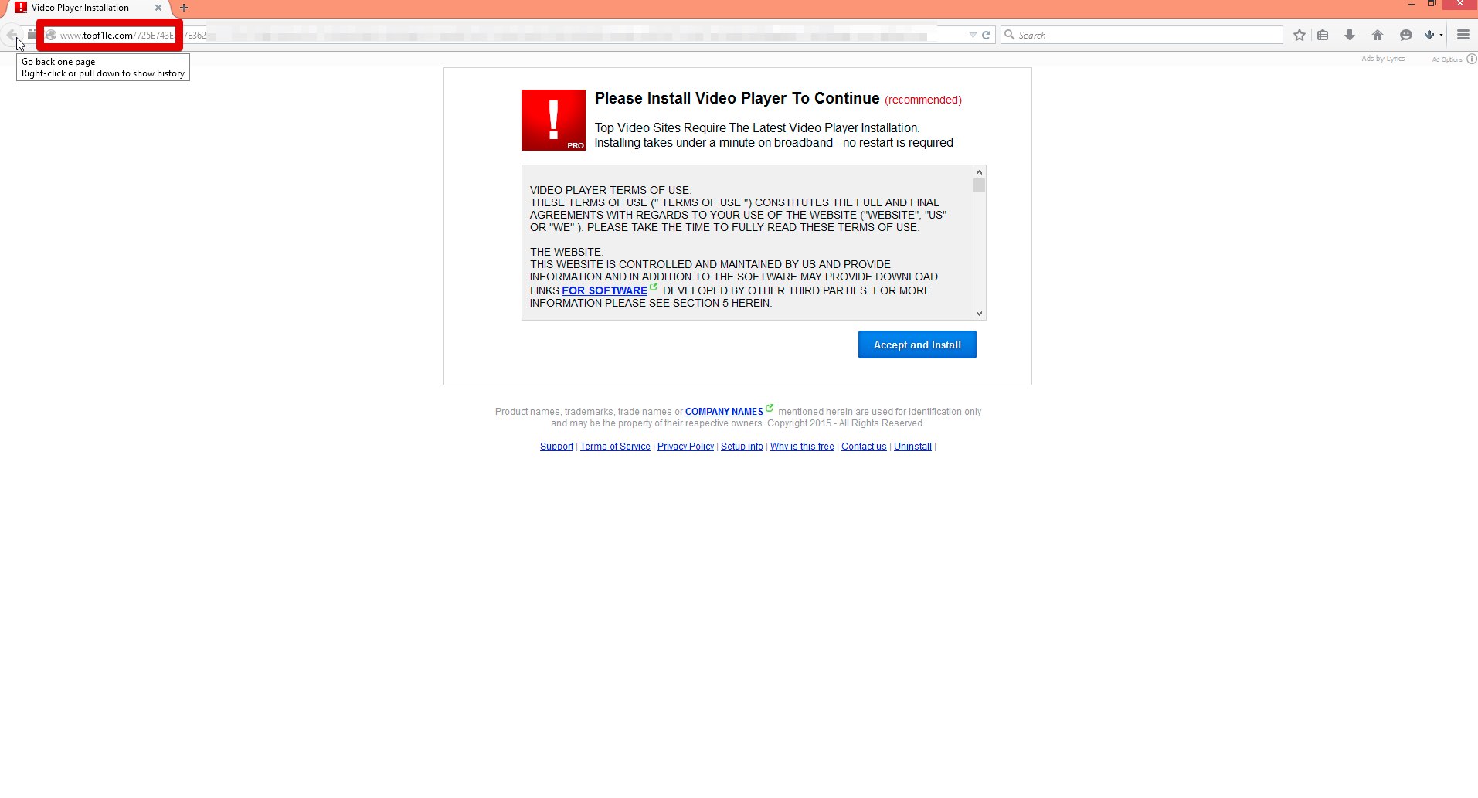Open the Downloads arrow in toolbar
The image size is (1478, 798).
pos(1350,35)
